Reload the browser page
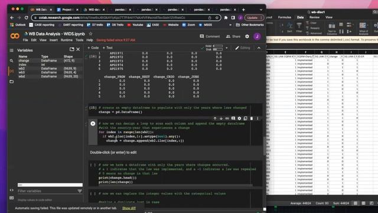Image resolution: width=378 pixels, height=213 pixels. 26,18
